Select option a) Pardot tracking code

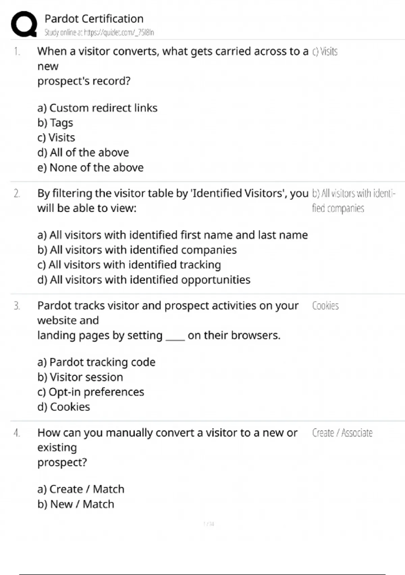click(x=96, y=362)
